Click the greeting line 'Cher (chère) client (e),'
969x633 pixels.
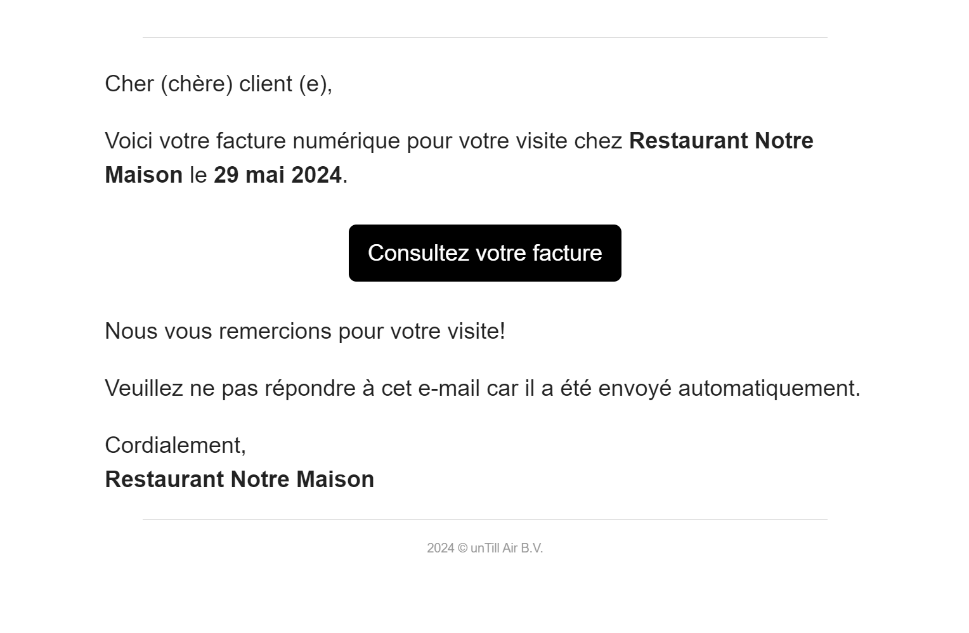[218, 84]
